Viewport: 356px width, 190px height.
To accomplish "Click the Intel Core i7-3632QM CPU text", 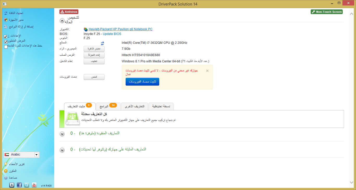I will [155, 43].
